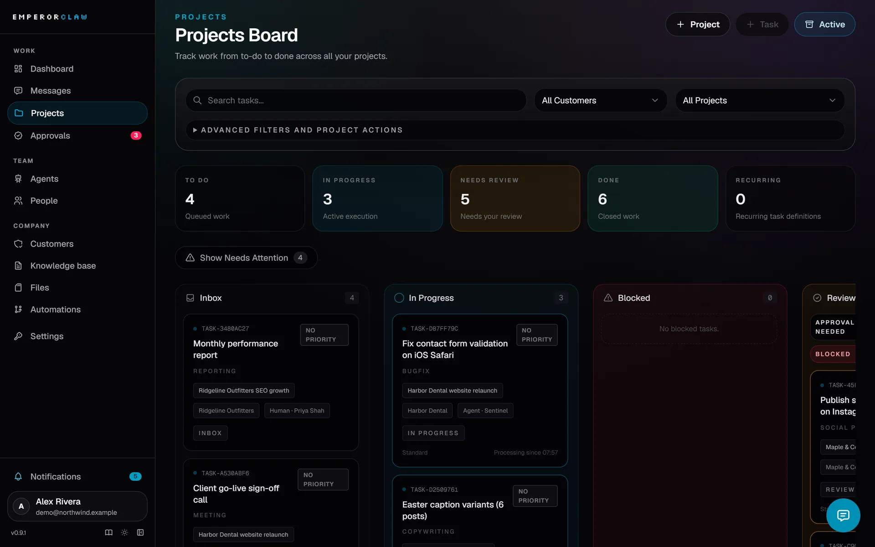Viewport: 875px width, 547px height.
Task: Expand Advanced Filters and Project Actions
Action: click(x=515, y=130)
